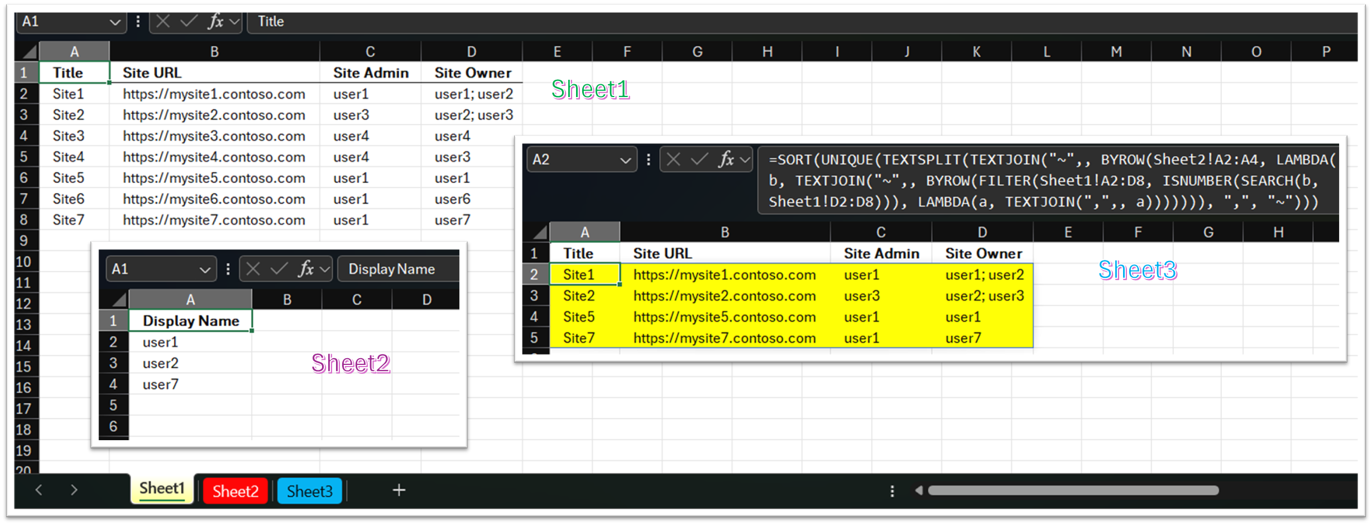Screen dimensions: 1372x525
Task: Select column D header in the Sheet3 inset
Action: [x=982, y=232]
